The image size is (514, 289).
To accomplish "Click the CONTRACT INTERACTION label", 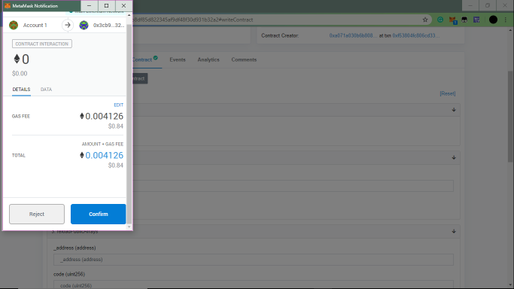I will (42, 44).
